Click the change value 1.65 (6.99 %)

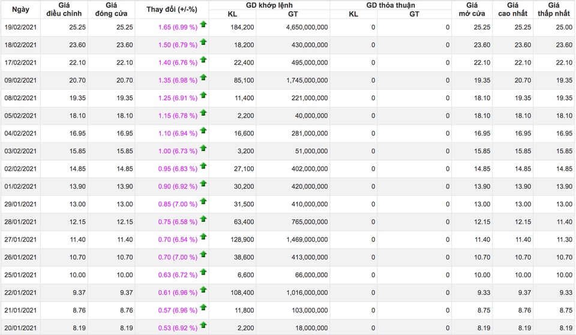coord(178,28)
